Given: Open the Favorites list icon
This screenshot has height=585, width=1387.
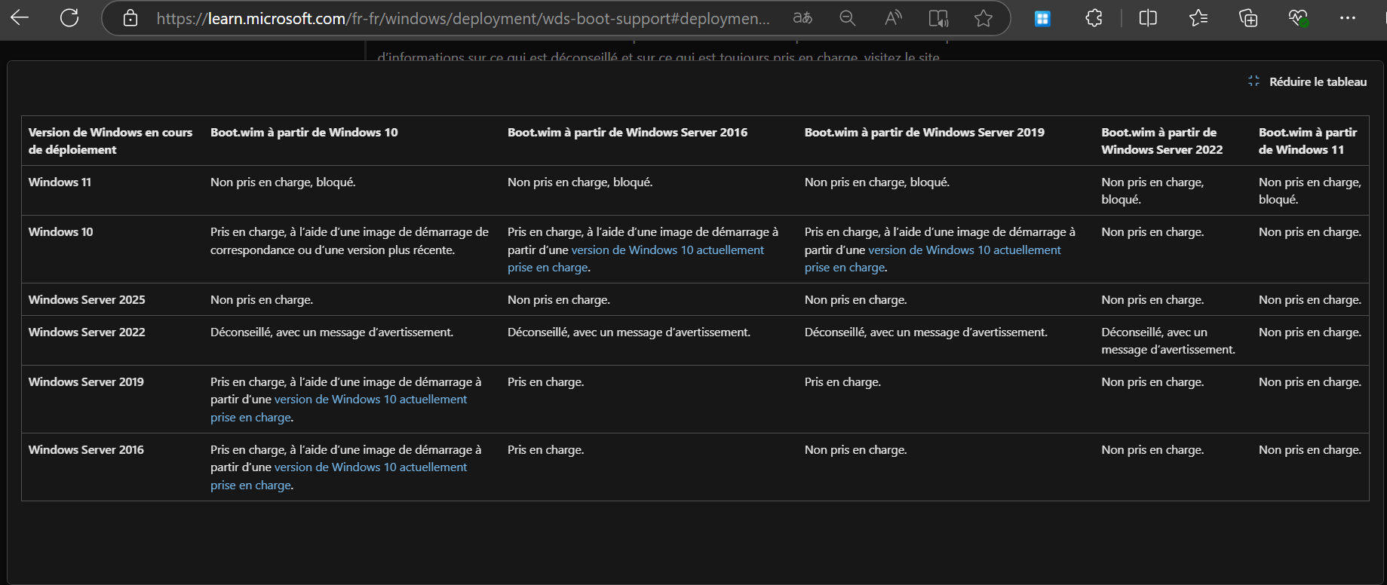Looking at the screenshot, I should (1198, 18).
